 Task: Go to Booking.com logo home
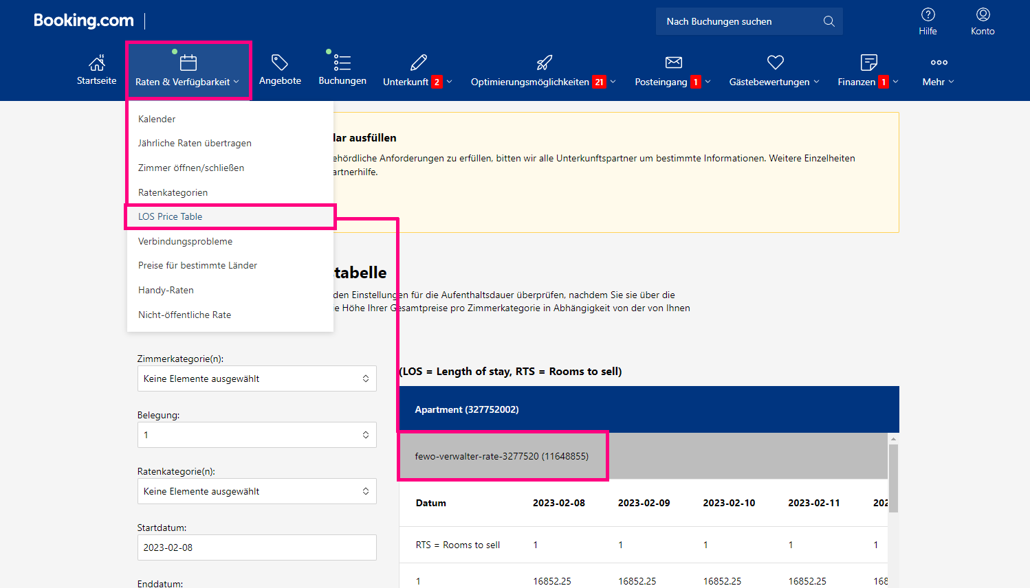pyautogui.click(x=84, y=21)
